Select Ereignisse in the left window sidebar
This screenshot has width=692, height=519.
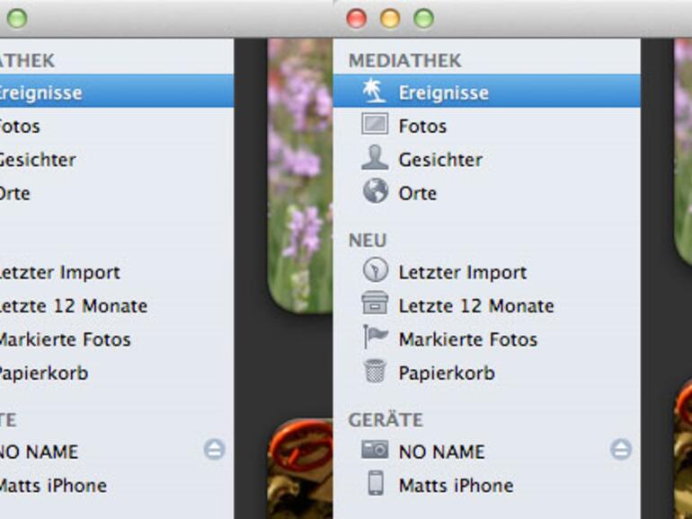tap(117, 91)
